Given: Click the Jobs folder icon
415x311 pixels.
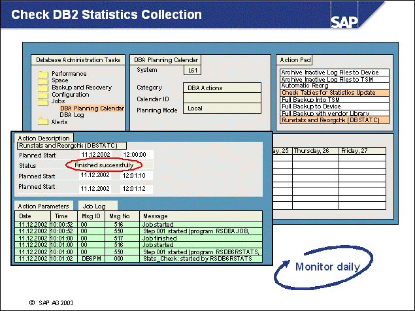Looking at the screenshot, I should pos(43,102).
